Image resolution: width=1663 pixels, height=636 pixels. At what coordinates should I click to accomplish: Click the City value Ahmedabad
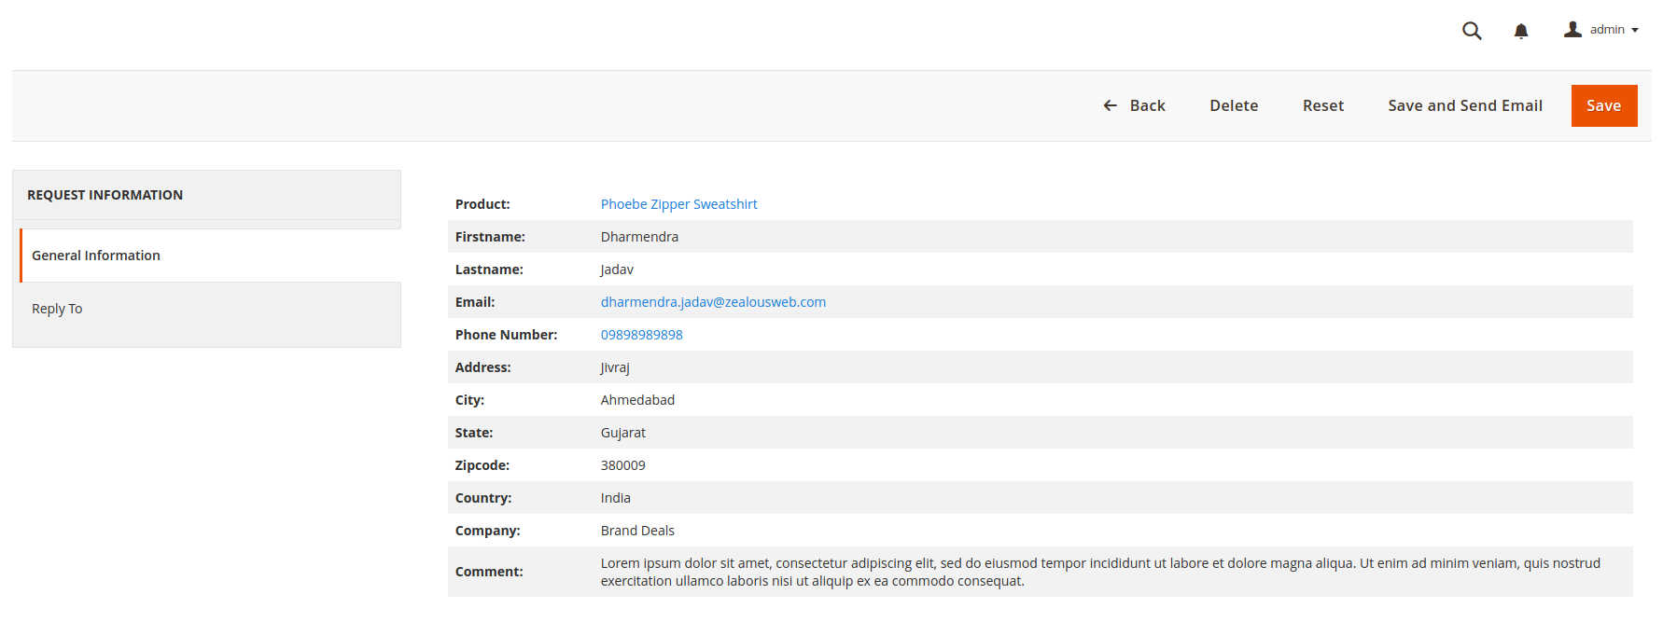coord(637,400)
